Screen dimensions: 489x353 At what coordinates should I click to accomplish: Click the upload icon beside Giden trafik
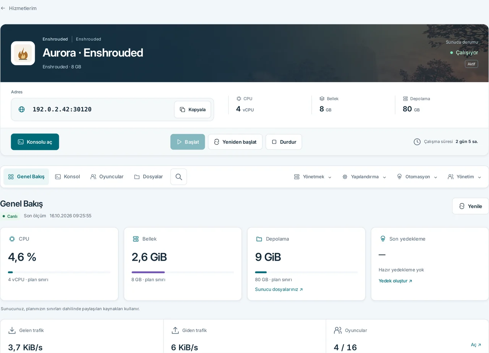[175, 331]
